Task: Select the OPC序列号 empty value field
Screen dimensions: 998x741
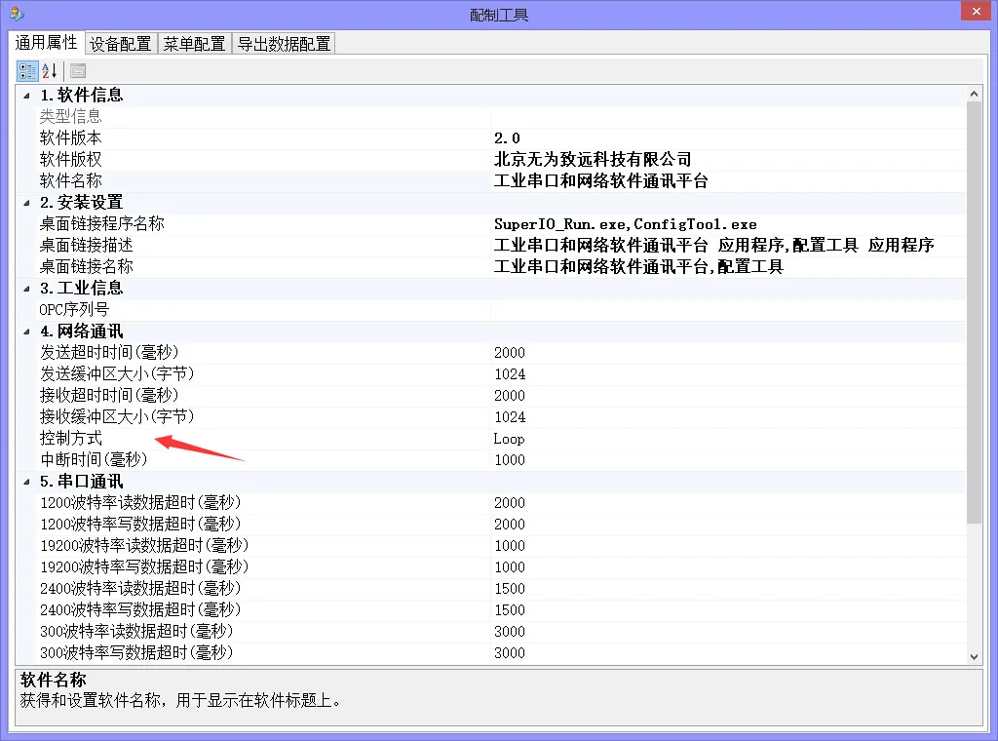Action: click(x=726, y=310)
